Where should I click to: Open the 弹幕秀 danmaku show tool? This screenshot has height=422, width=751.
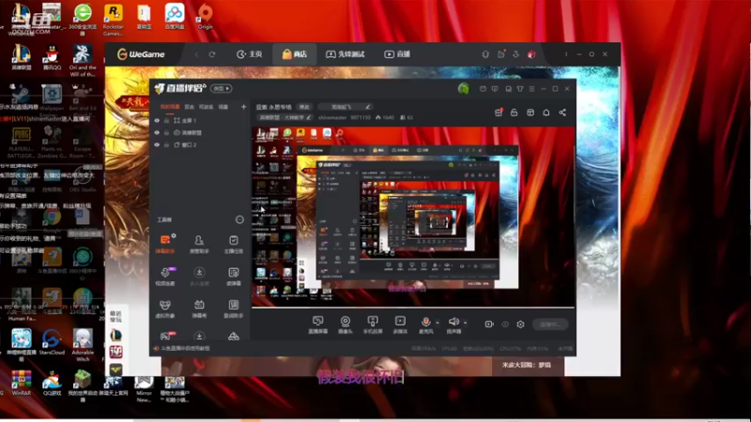coord(199,309)
